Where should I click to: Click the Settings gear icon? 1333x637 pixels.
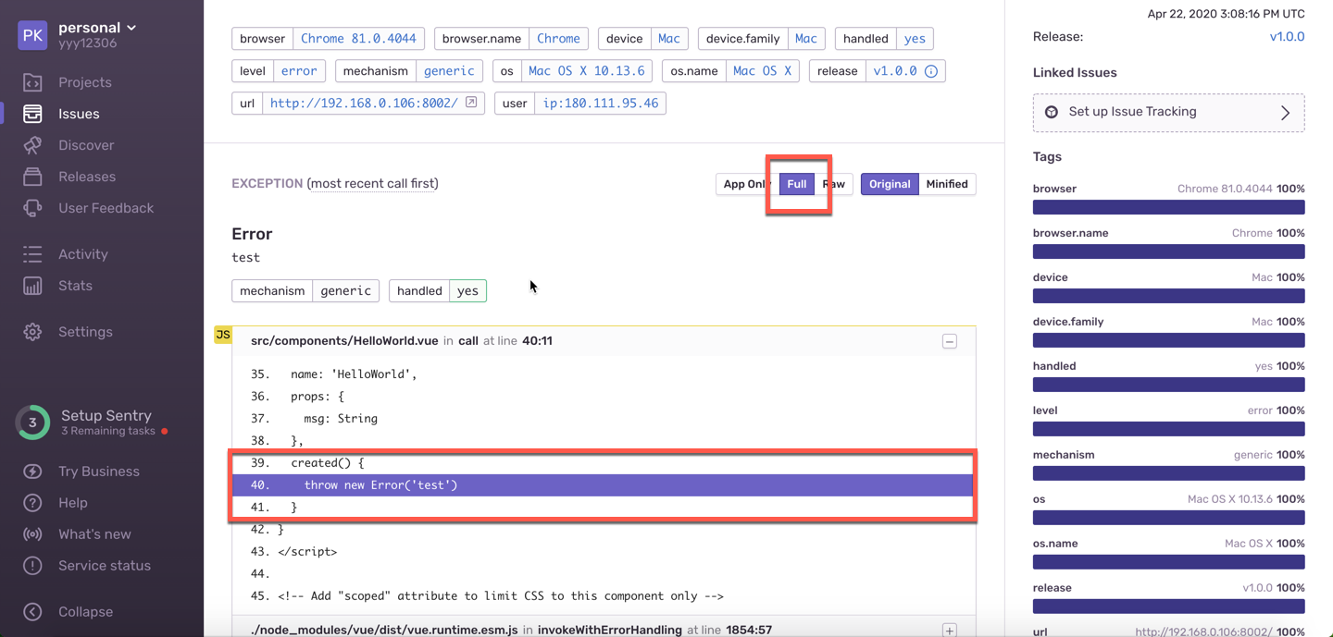[32, 332]
